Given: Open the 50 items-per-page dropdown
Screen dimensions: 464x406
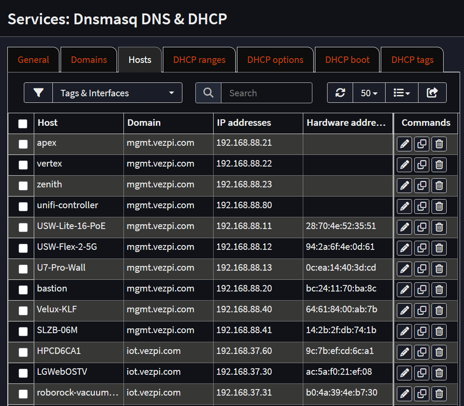Looking at the screenshot, I should click(x=369, y=92).
